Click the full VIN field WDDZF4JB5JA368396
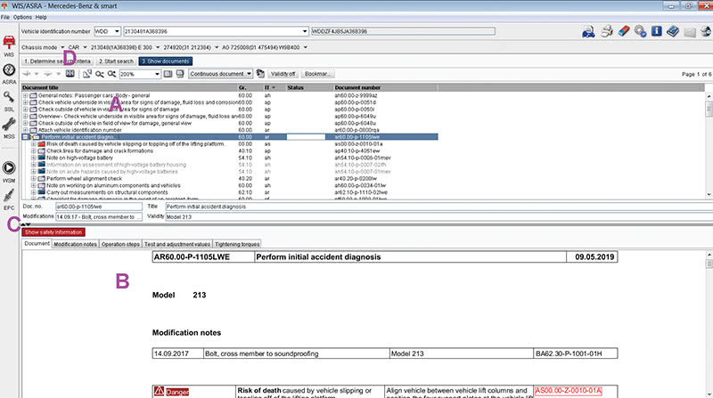713x398 pixels. point(403,31)
